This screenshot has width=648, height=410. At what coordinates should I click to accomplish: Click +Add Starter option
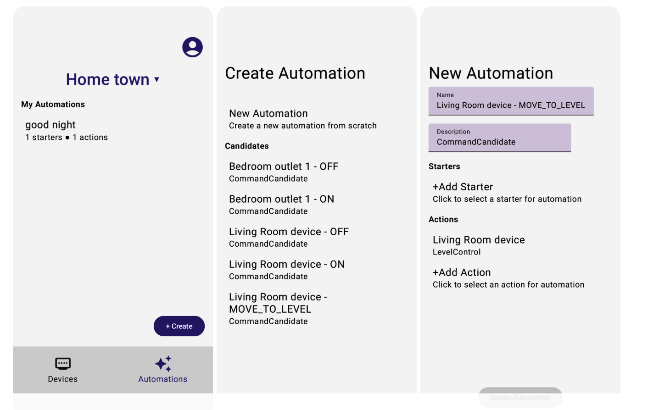point(507,192)
